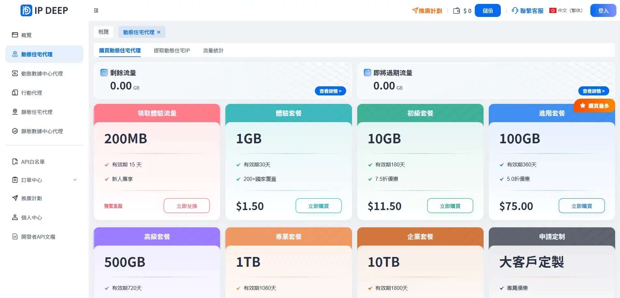Click the 聯繫客服 link in trial card

click(113, 206)
